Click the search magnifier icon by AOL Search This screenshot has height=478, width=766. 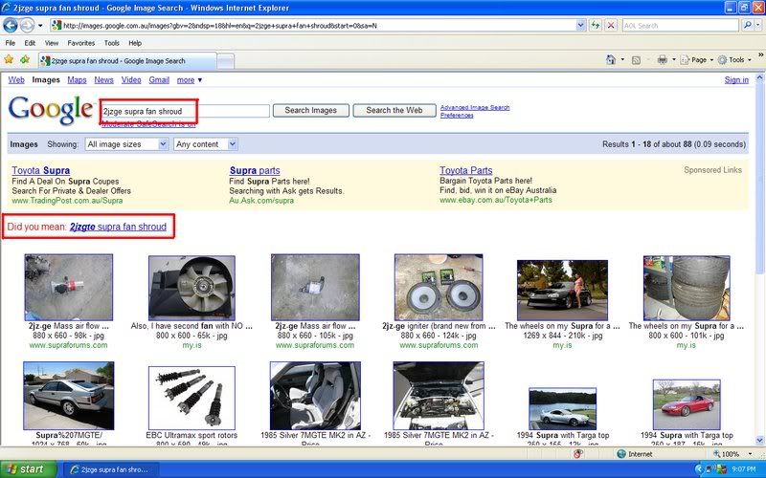click(x=746, y=26)
